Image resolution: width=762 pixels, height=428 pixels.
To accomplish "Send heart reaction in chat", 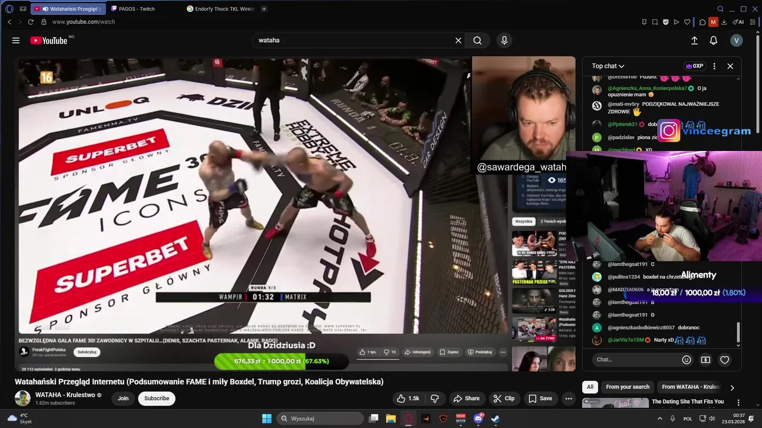I will (x=724, y=360).
